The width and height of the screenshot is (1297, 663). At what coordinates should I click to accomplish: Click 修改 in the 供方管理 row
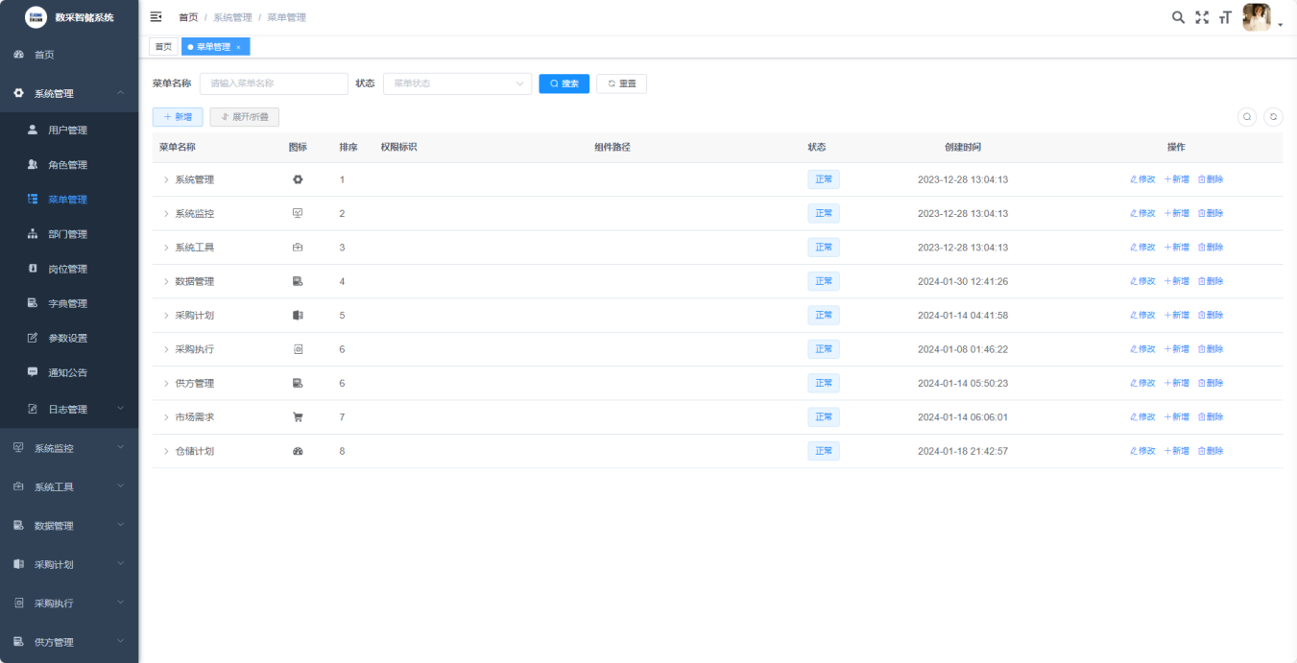click(x=1142, y=383)
